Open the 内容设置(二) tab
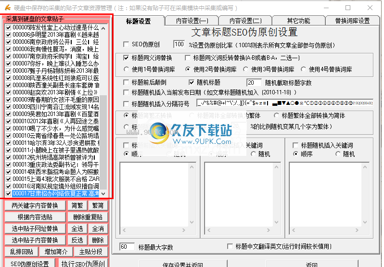384x267 pixels. click(245, 21)
